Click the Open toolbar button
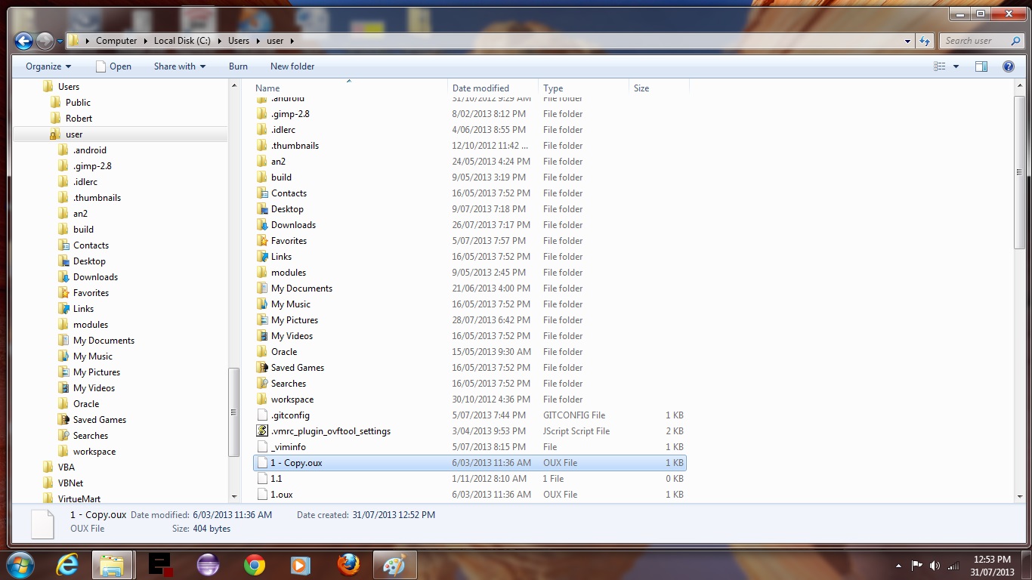The height and width of the screenshot is (580, 1032). (113, 66)
